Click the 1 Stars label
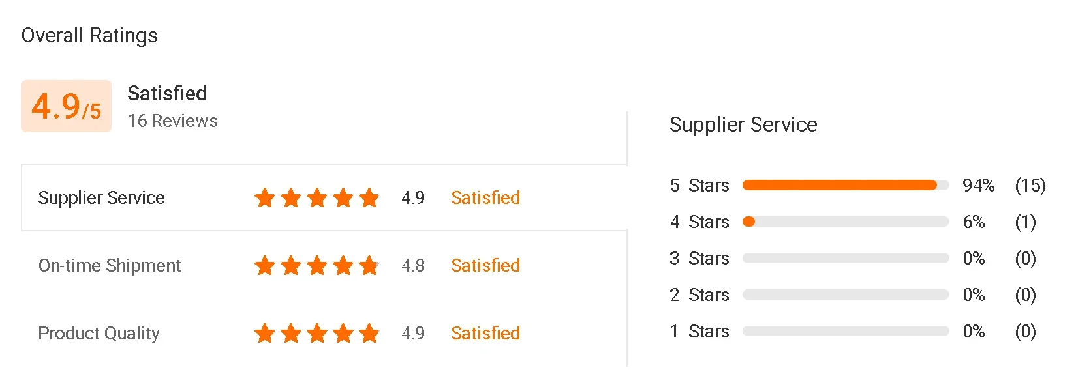This screenshot has height=387, width=1076. click(699, 331)
